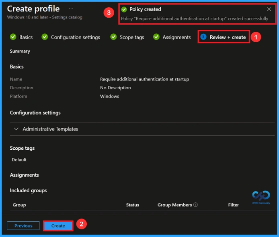Click the Filter column header
This screenshot has width=279, height=237.
coord(233,205)
